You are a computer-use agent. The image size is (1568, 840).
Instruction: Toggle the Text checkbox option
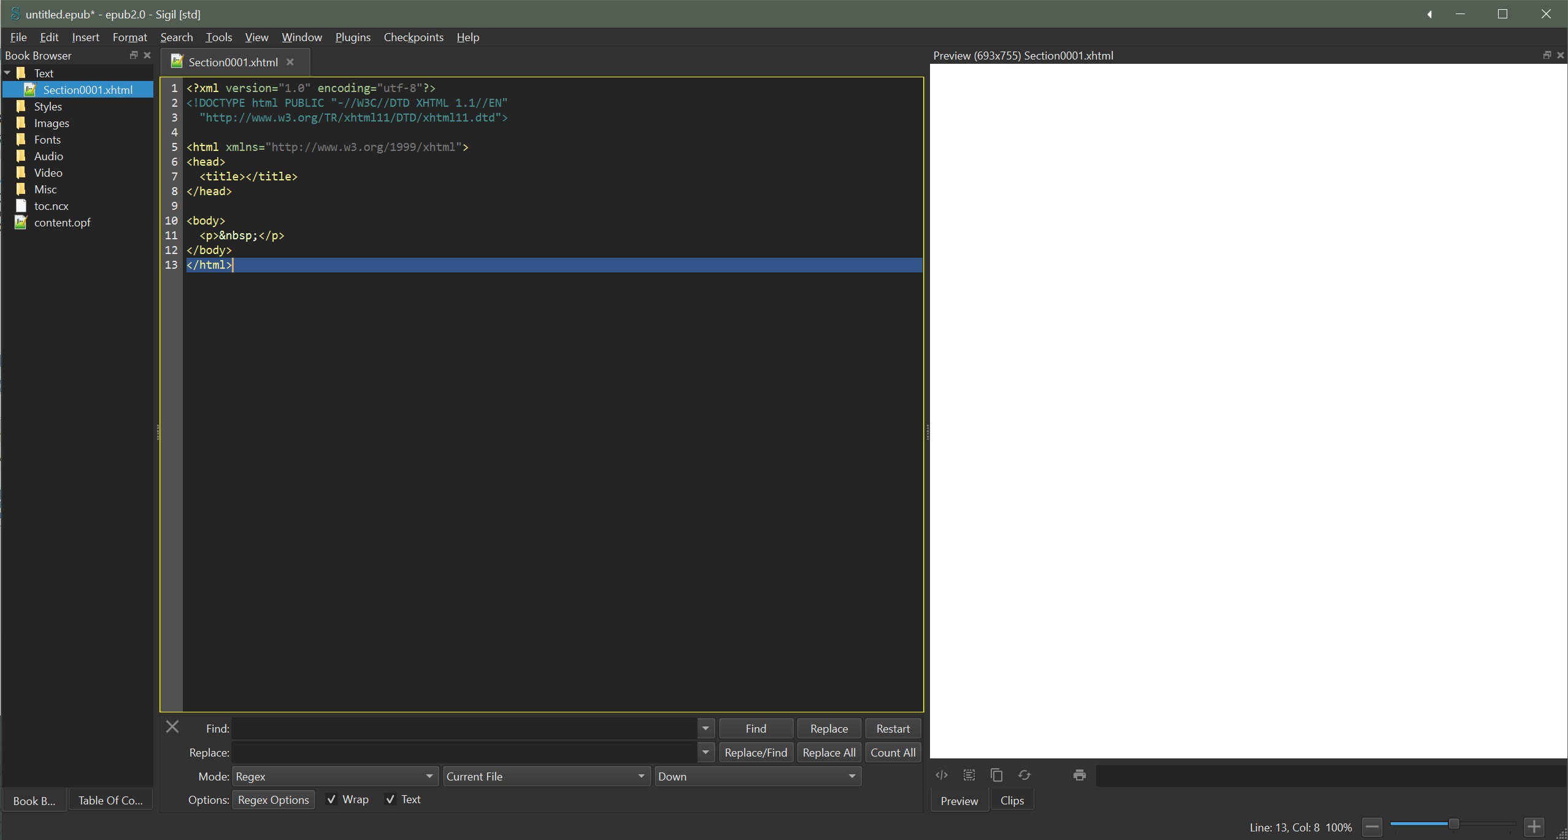click(x=390, y=799)
